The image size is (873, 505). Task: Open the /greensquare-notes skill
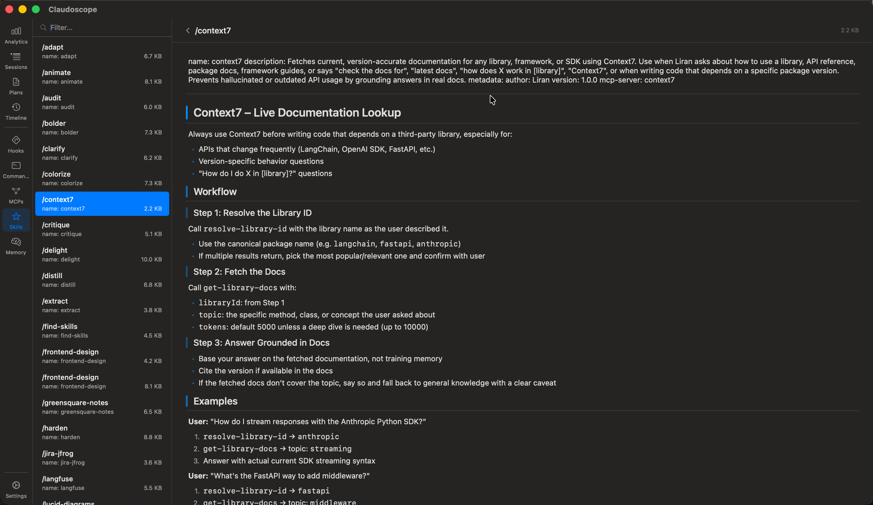pos(102,407)
